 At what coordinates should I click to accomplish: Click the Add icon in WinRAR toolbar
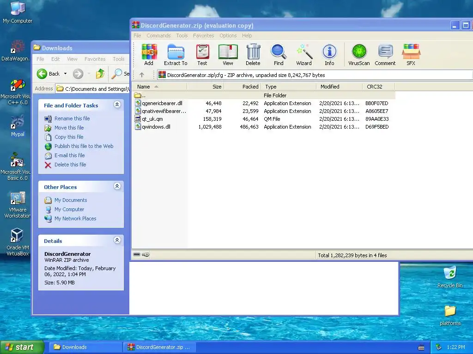tap(149, 55)
